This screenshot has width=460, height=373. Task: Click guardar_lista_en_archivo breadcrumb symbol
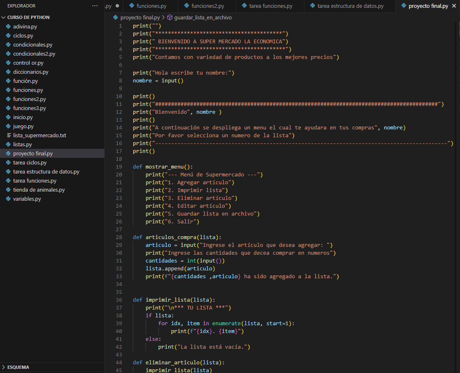(x=203, y=18)
